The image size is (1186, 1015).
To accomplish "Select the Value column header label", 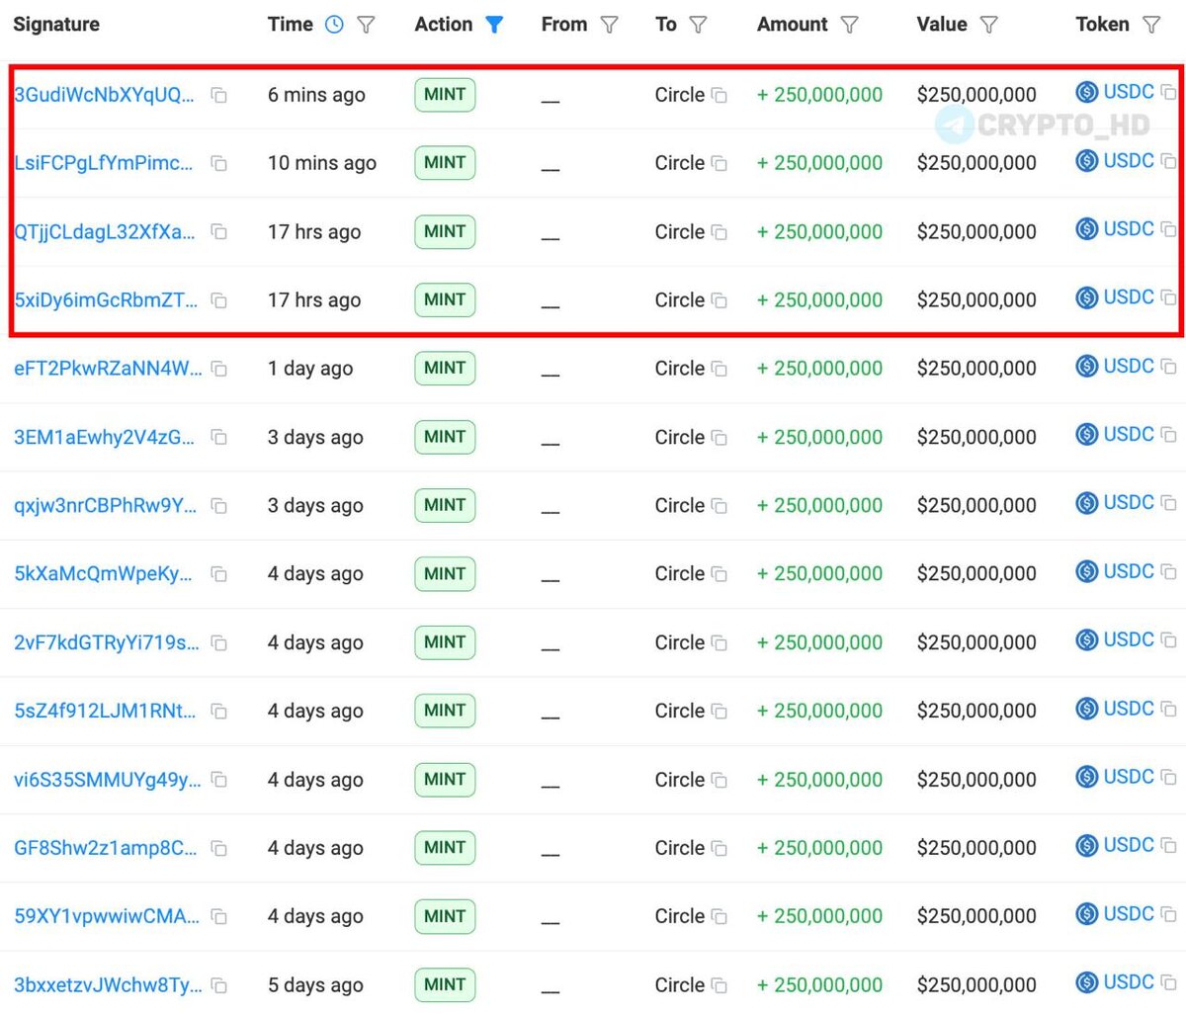I will coord(942,25).
